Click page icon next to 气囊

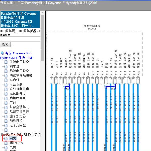[x=6, y=148]
